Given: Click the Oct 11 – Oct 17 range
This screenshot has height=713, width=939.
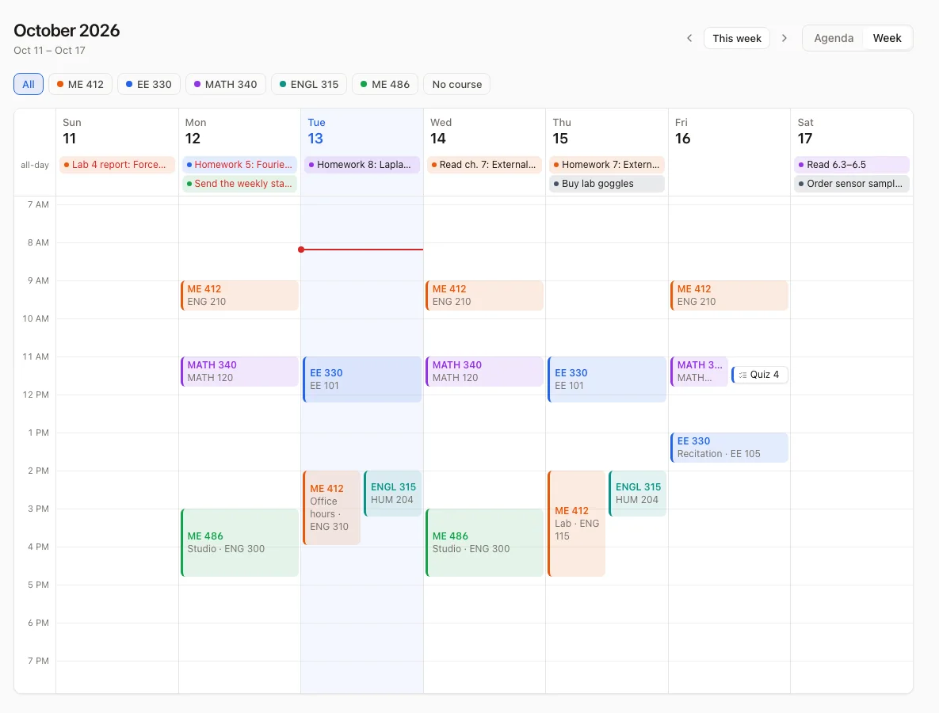Looking at the screenshot, I should [50, 50].
